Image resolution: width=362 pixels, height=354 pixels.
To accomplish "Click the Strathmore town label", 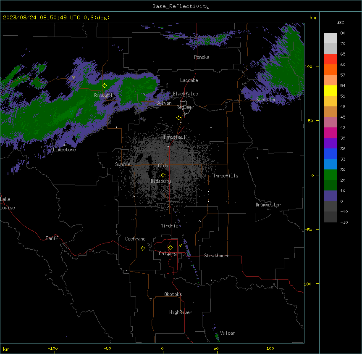I will 217,256.
